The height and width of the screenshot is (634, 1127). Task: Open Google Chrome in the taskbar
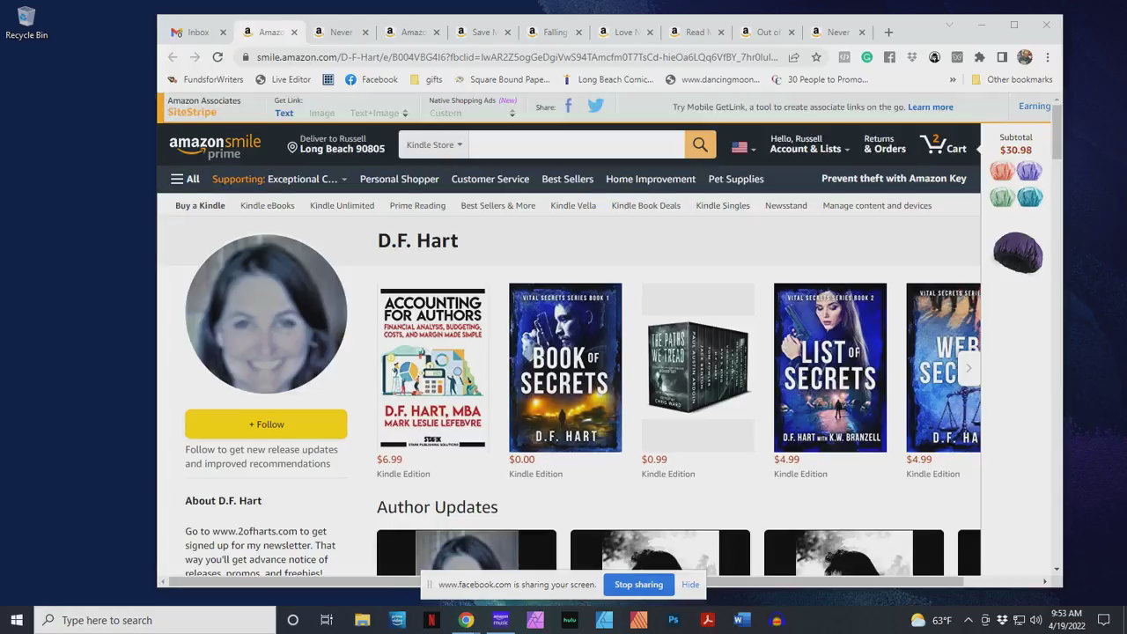point(466,620)
